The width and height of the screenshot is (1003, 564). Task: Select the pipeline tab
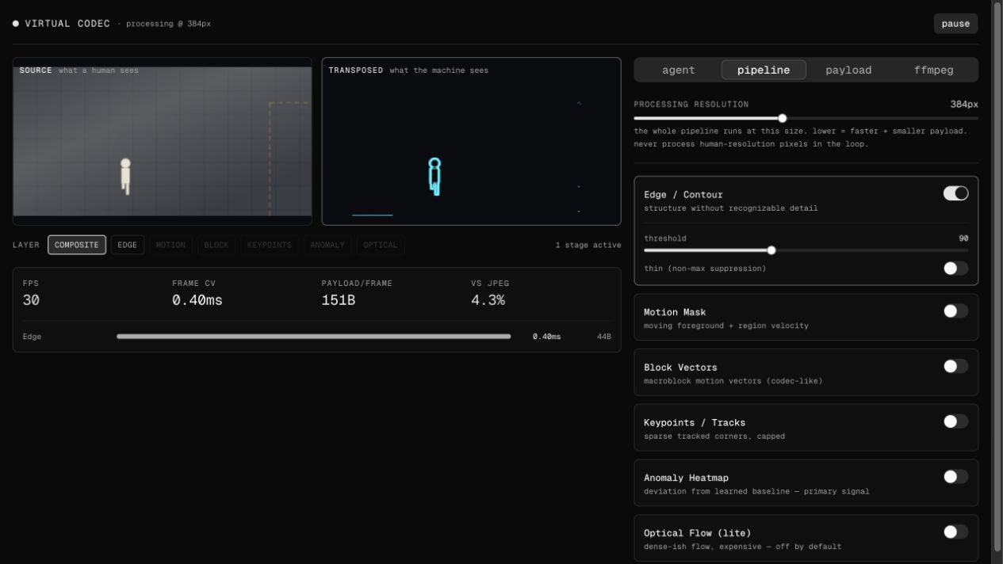[x=764, y=70]
